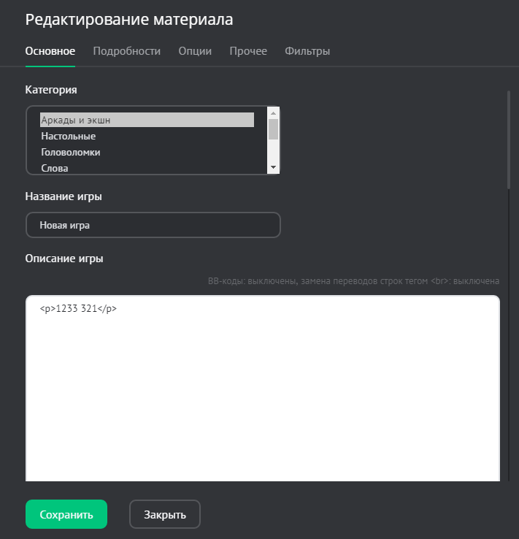Switch to the Основное tab
This screenshot has height=539, width=519.
50,51
